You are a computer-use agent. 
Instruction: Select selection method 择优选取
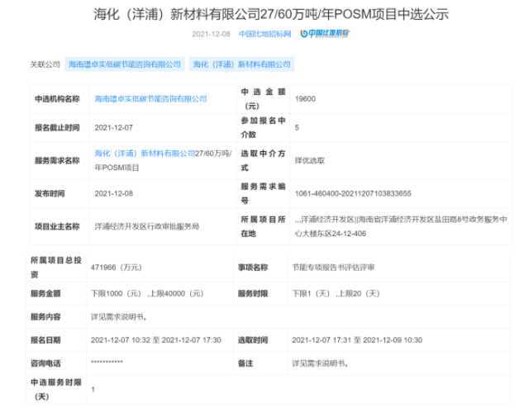(310, 160)
